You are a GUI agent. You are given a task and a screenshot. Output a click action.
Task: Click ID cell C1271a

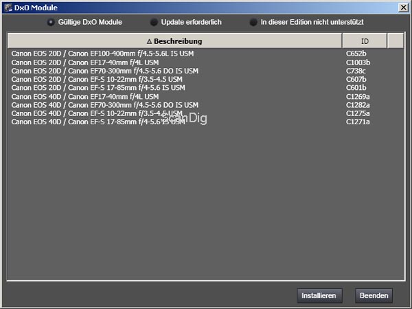358,122
